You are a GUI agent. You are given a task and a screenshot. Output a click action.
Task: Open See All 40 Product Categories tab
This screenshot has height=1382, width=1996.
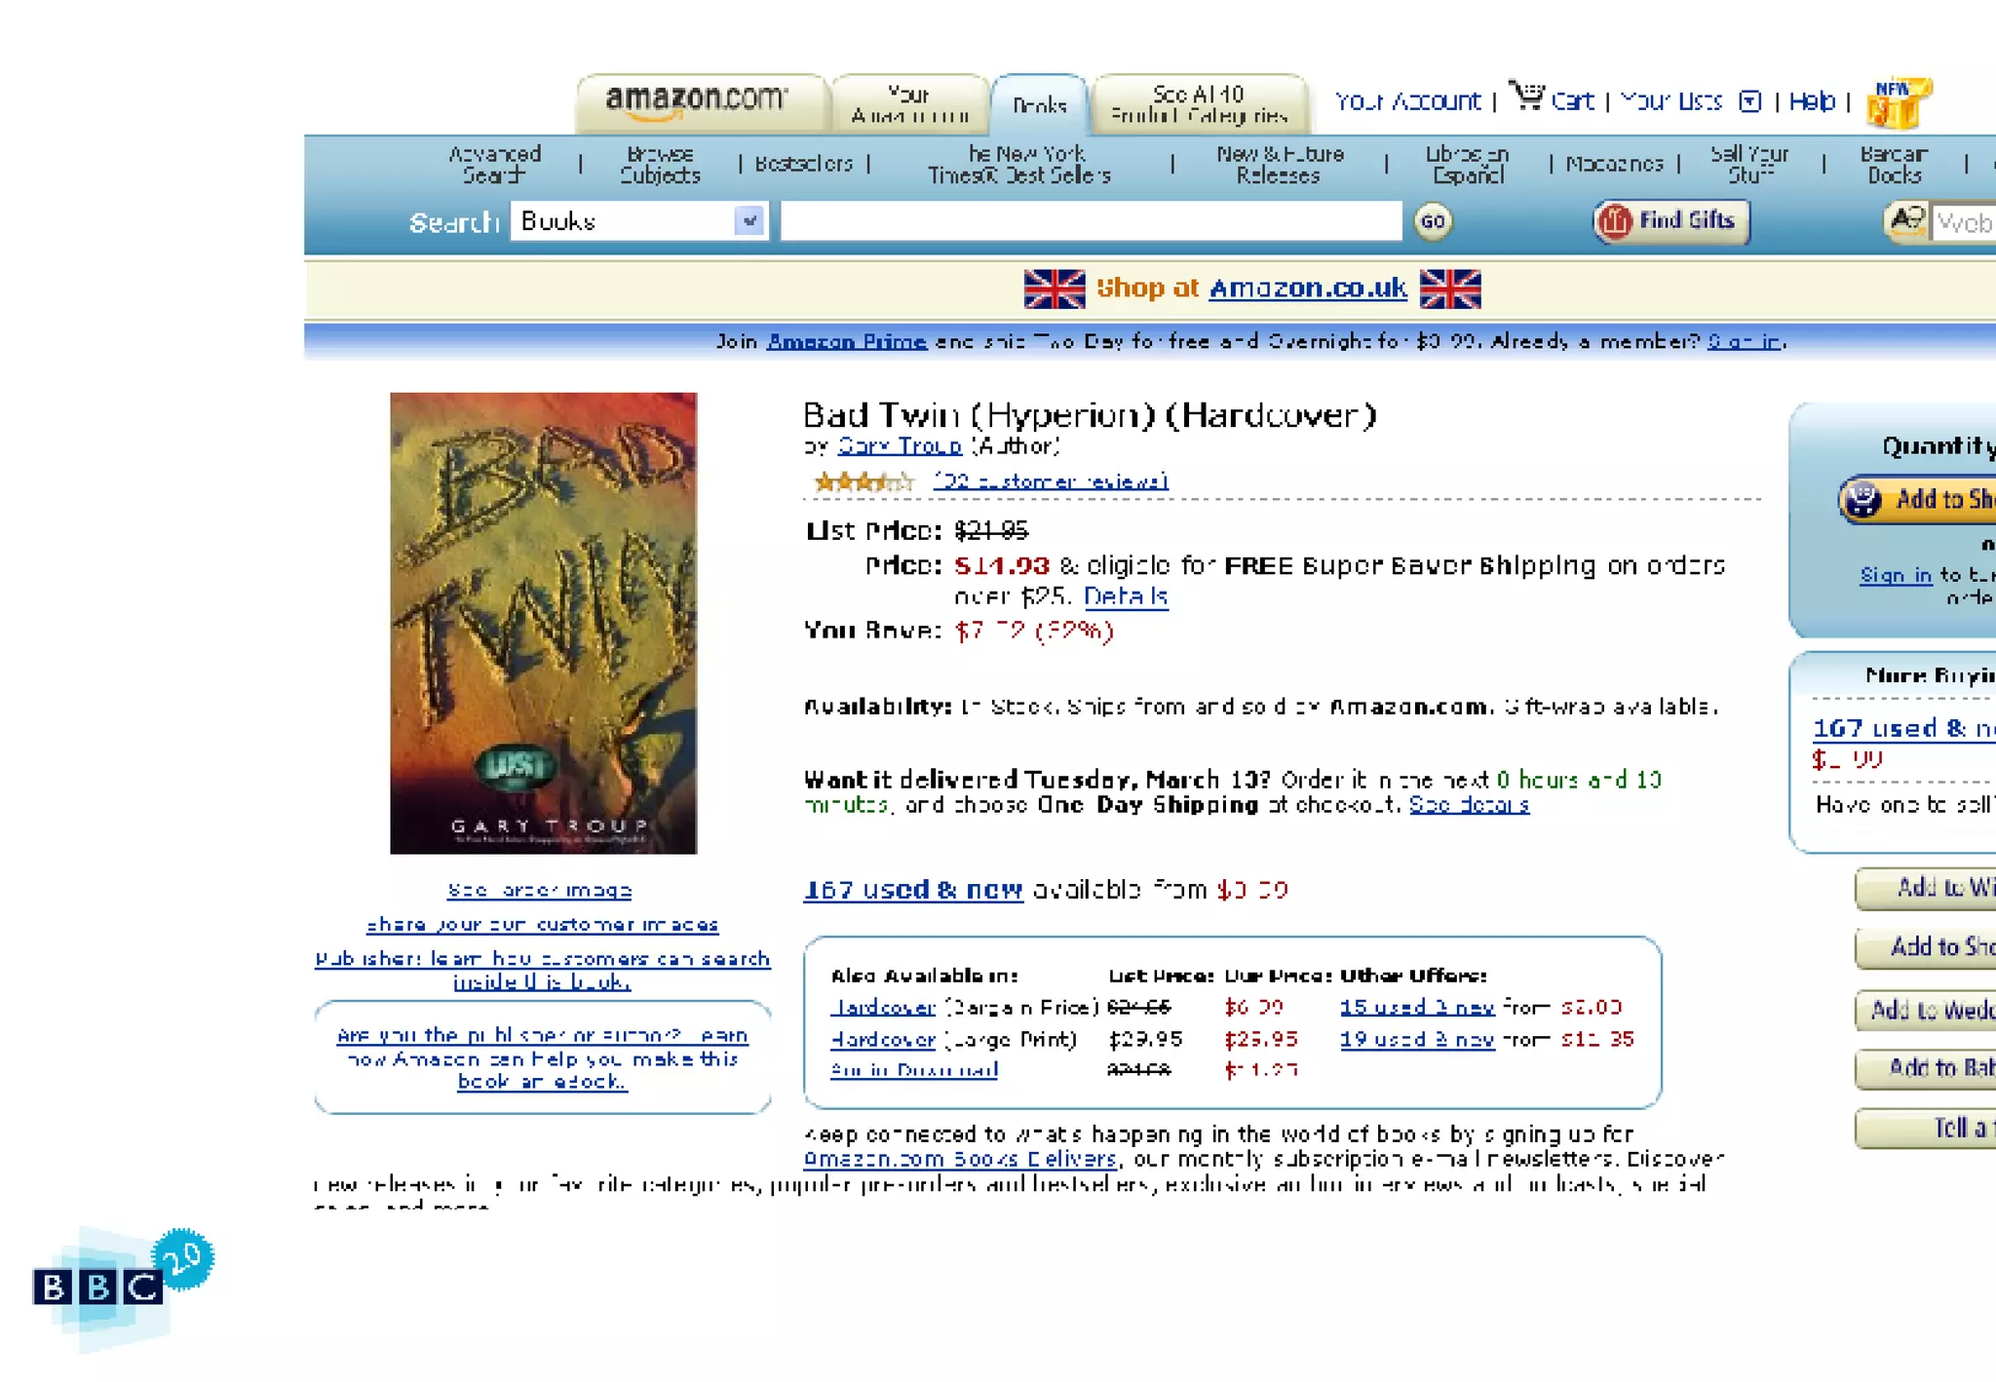coord(1200,104)
